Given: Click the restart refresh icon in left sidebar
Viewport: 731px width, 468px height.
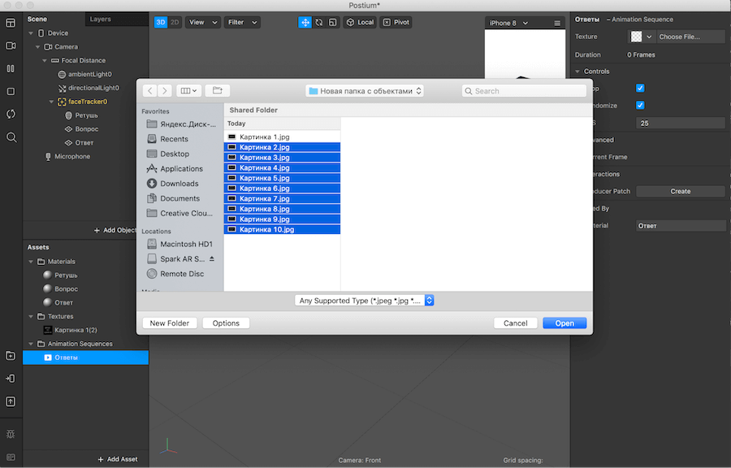Looking at the screenshot, I should [x=11, y=115].
